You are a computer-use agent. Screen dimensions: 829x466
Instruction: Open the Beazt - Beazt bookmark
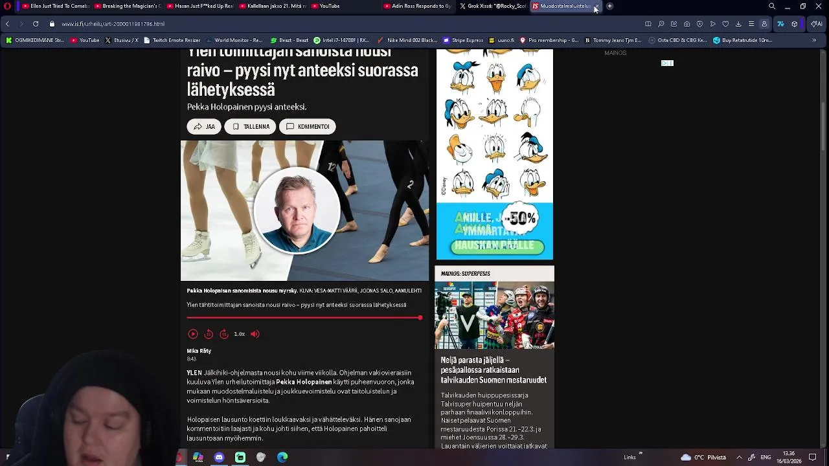[290, 40]
